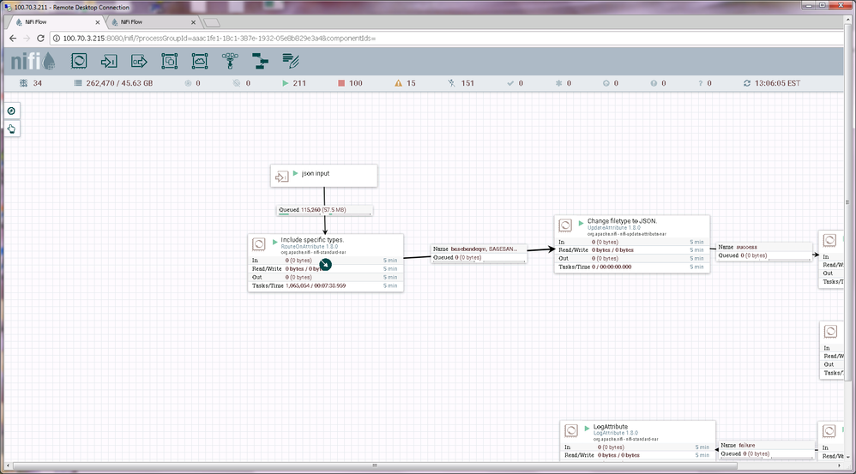856x474 pixels.
Task: Choose the Template toolbar icon
Action: (x=260, y=61)
